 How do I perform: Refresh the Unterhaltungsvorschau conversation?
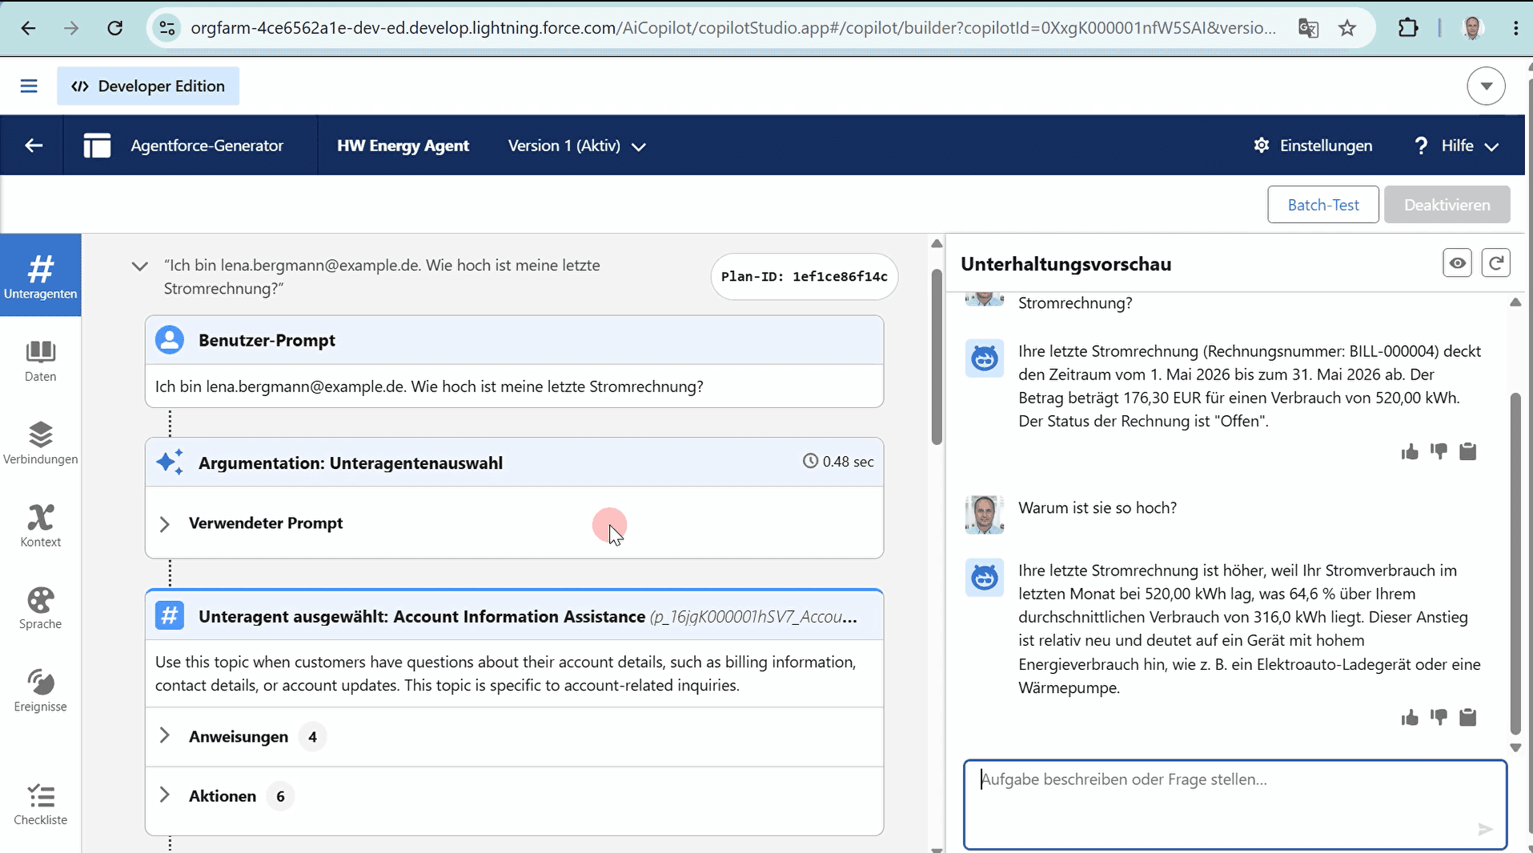1495,263
